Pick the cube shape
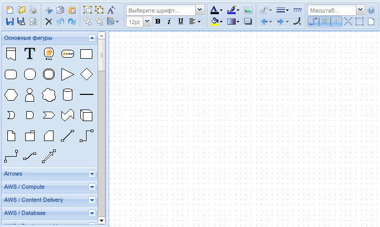Screen dimensions: 380x227 (x=86, y=115)
